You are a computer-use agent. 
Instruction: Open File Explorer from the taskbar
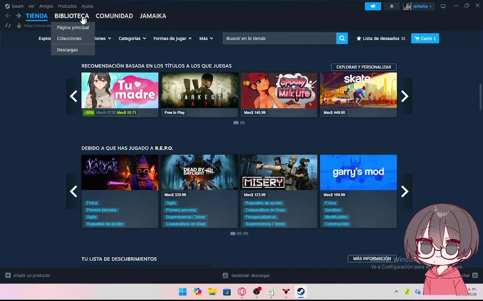coord(212,291)
